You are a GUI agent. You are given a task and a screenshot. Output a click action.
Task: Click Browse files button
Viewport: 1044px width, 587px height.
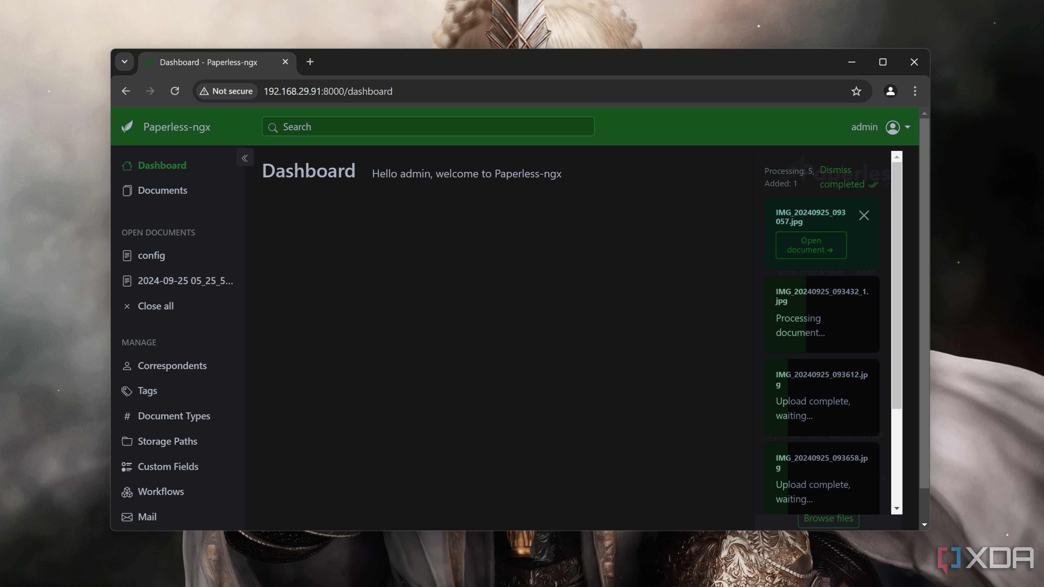pos(828,519)
